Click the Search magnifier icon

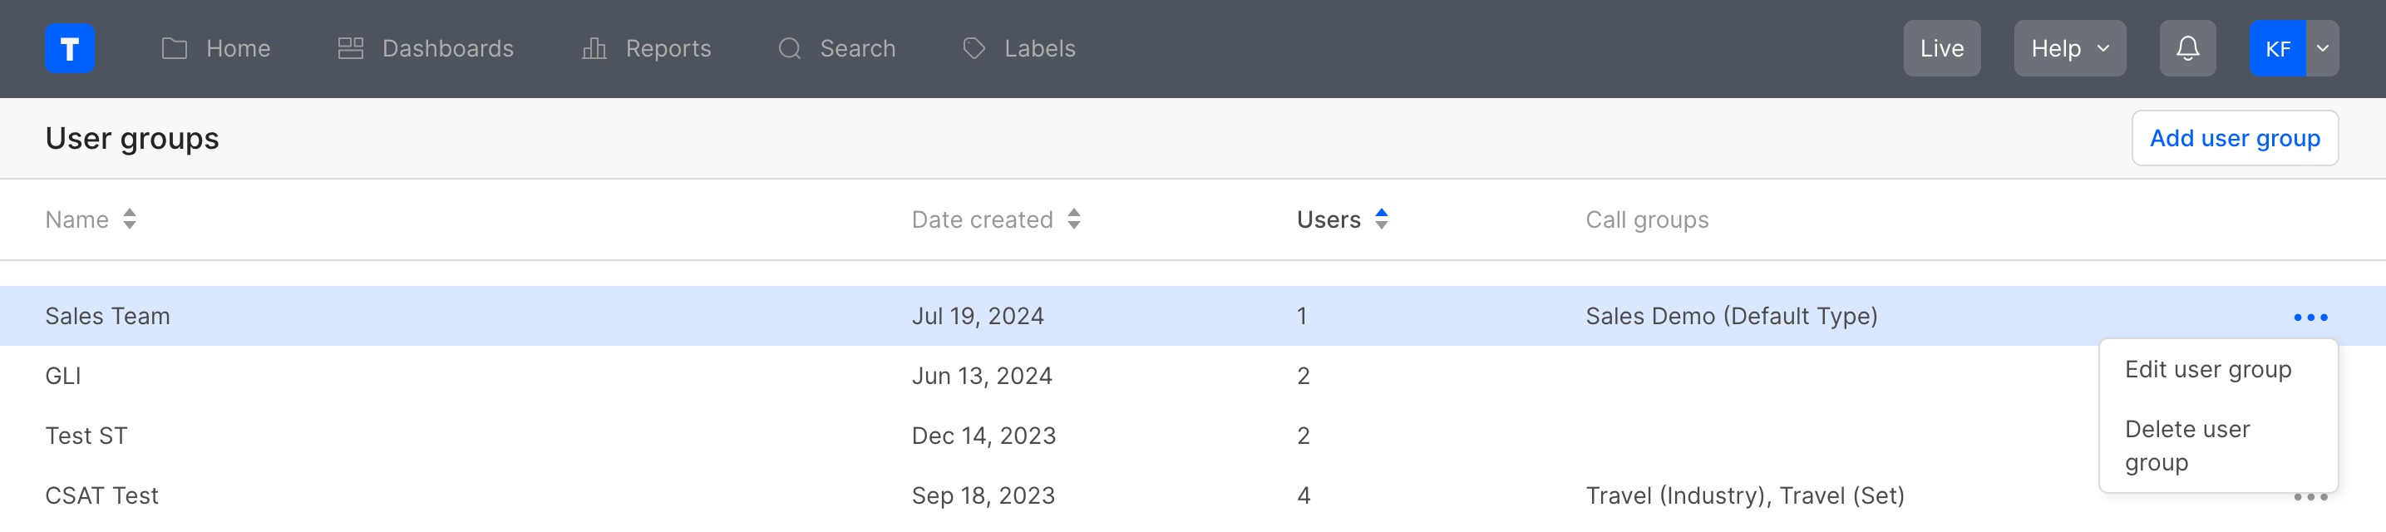[x=789, y=48]
